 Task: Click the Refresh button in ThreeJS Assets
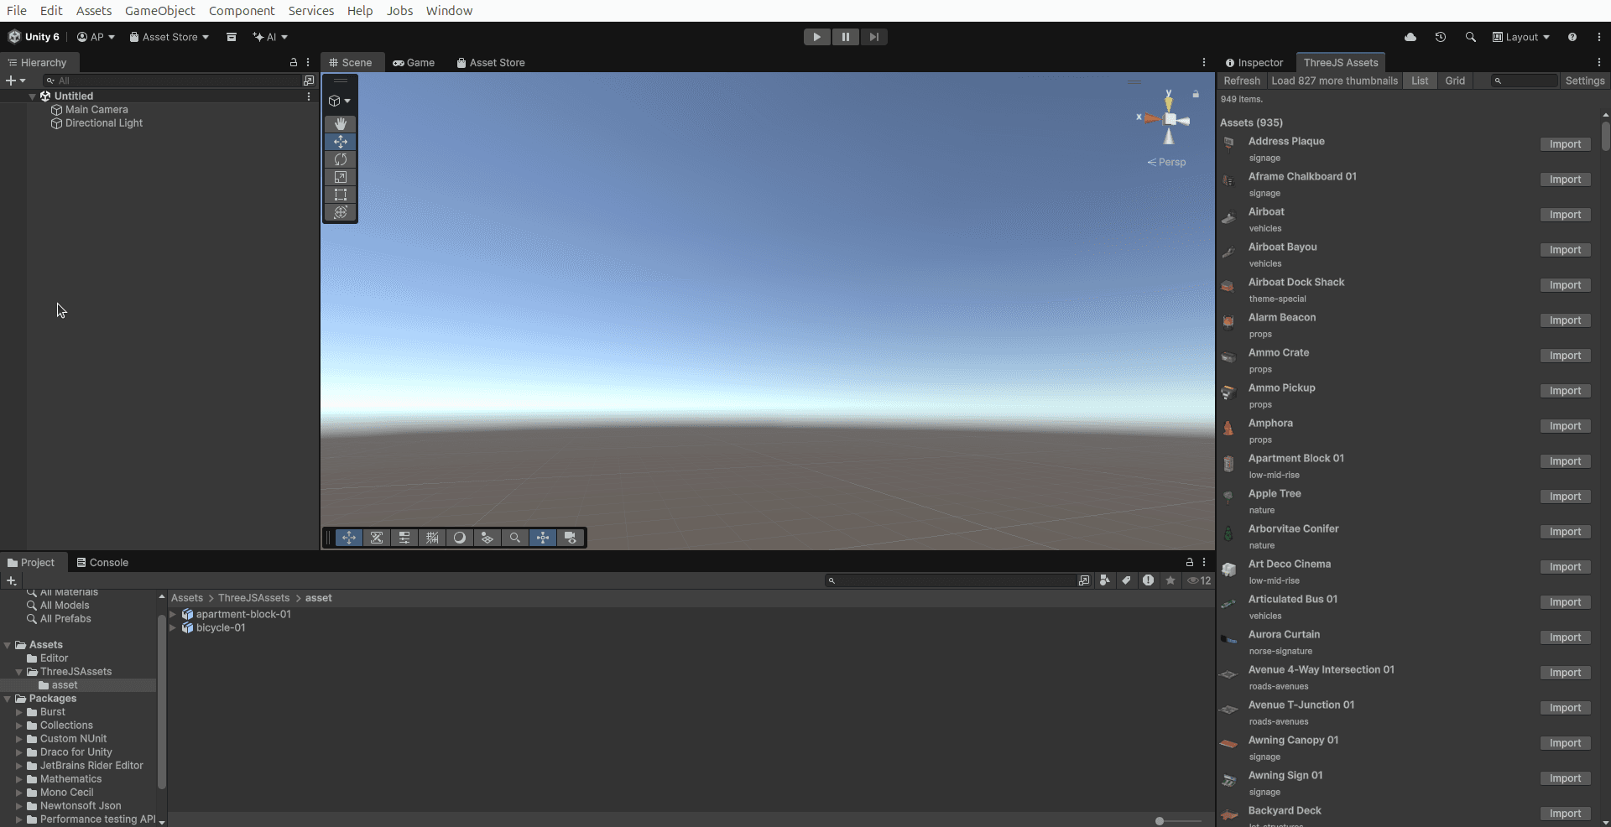coord(1242,81)
